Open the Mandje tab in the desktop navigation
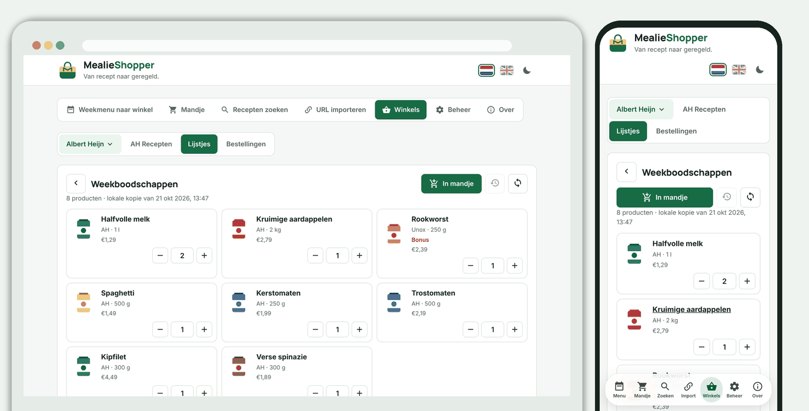This screenshot has width=809, height=411. pyautogui.click(x=187, y=110)
